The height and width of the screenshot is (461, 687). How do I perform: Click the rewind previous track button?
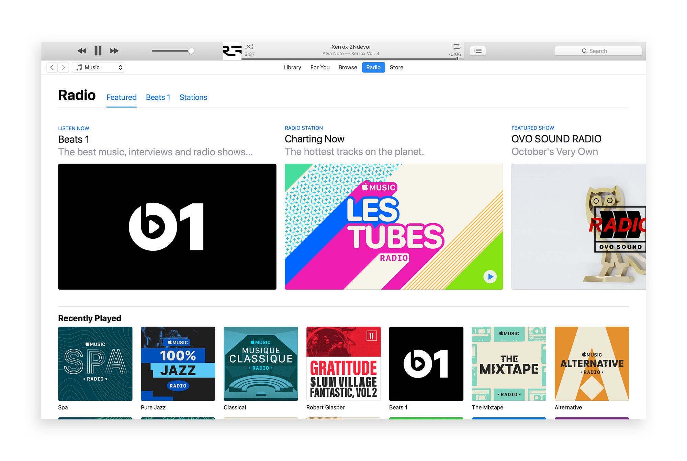point(82,51)
